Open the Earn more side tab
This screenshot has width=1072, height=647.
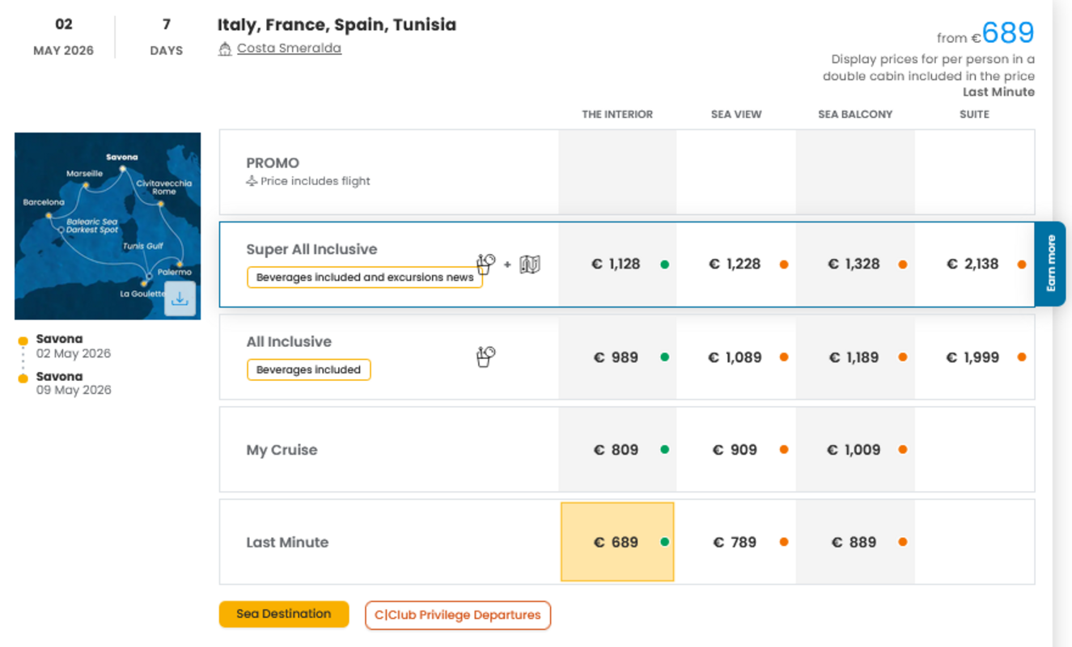point(1050,264)
